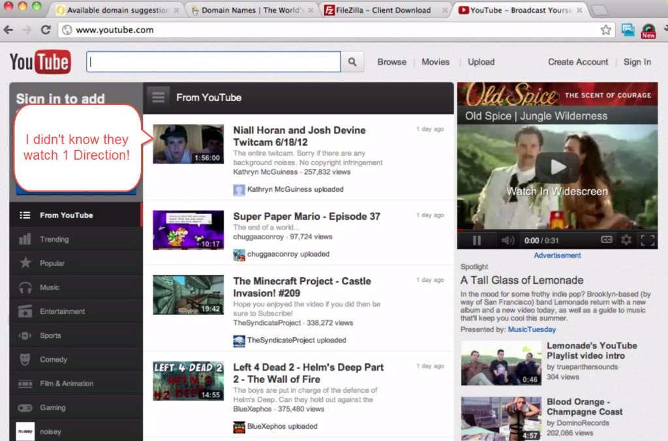Open Minecraft Project Castle Invasion thumbnail
Screen dimensions: 668x441
coord(189,295)
